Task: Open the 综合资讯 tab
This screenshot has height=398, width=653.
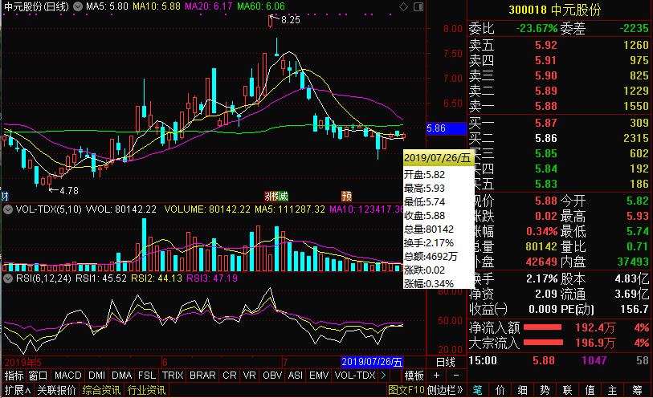Action: pos(101,390)
